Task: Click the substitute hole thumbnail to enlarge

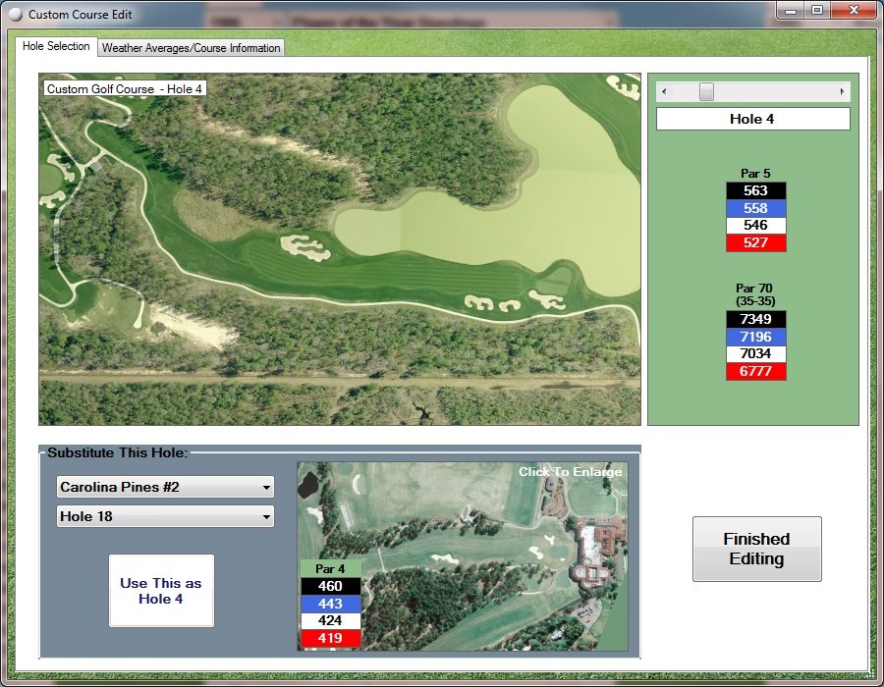Action: tap(462, 555)
